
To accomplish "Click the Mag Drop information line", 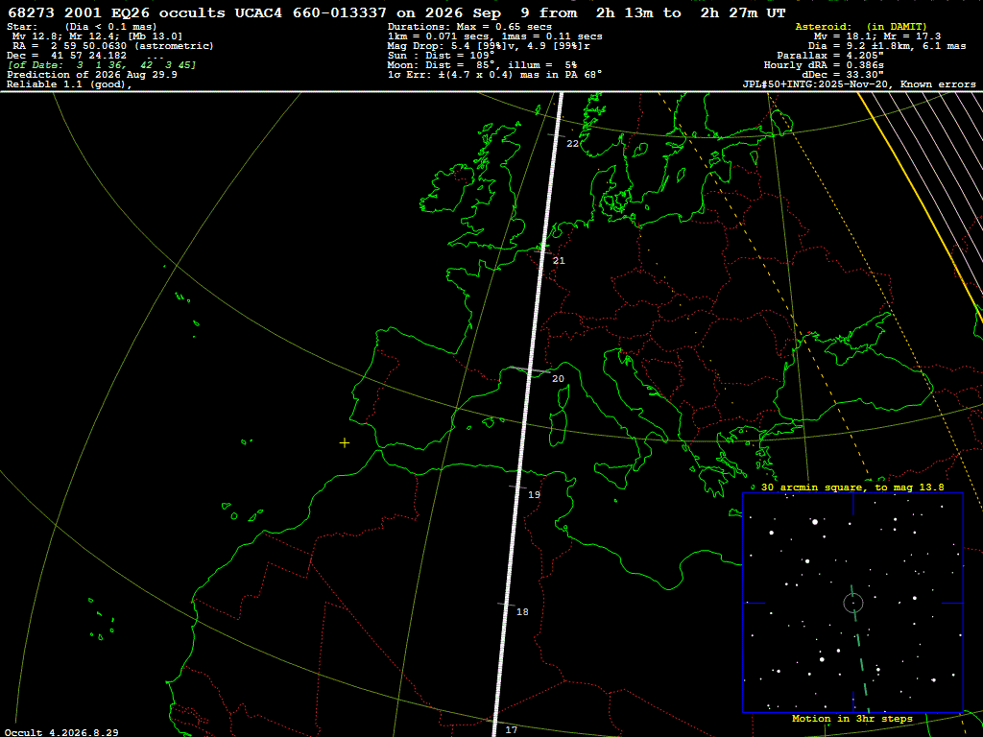I will tap(489, 46).
